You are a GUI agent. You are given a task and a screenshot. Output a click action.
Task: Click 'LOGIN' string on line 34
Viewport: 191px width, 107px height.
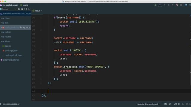[x=76, y=50]
